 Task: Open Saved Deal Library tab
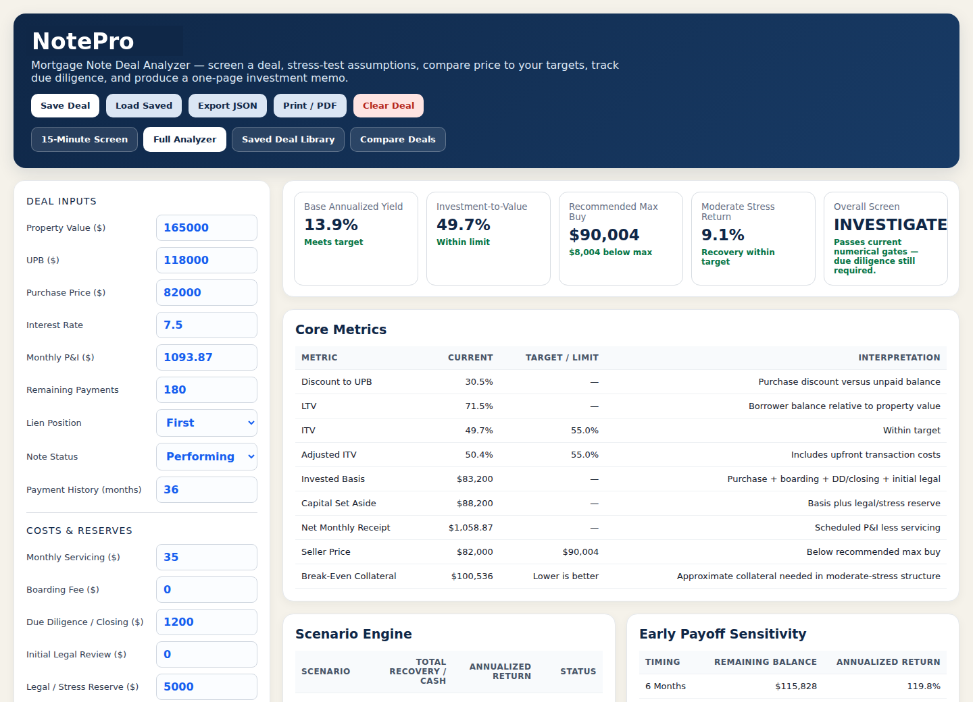[289, 140]
